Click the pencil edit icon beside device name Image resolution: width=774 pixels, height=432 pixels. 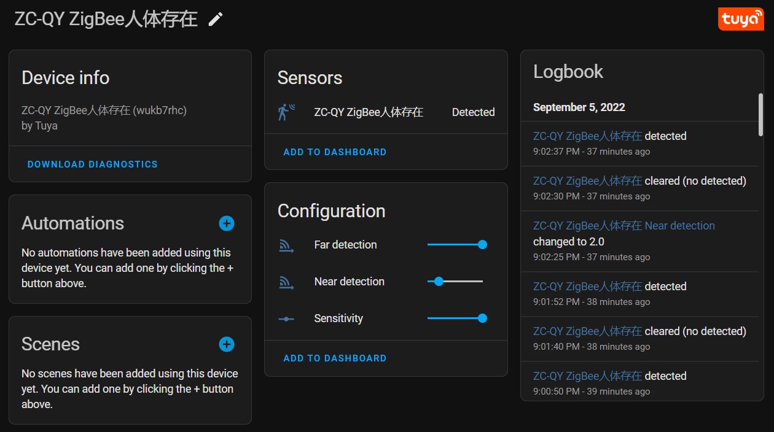pos(215,19)
